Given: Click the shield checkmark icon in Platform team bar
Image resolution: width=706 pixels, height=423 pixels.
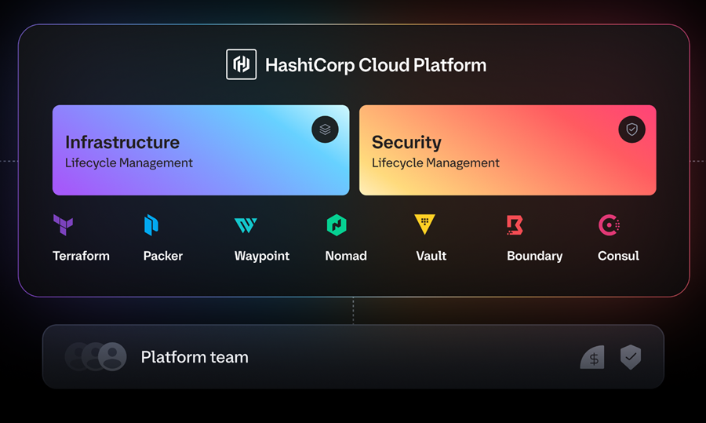Looking at the screenshot, I should 631,357.
